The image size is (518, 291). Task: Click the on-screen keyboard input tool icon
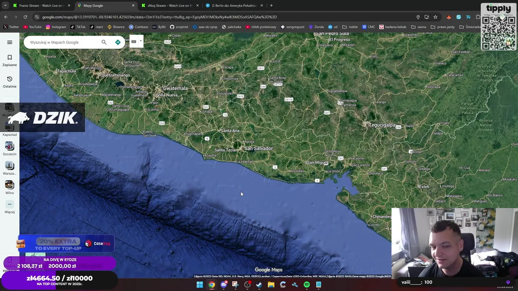click(134, 42)
